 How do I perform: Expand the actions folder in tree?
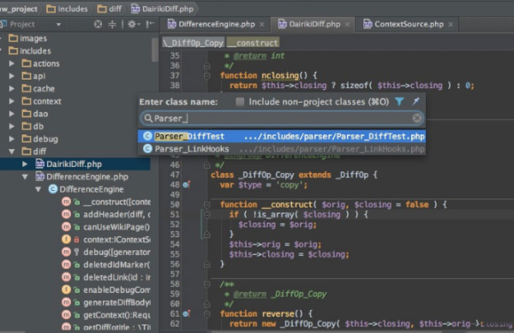click(11, 63)
